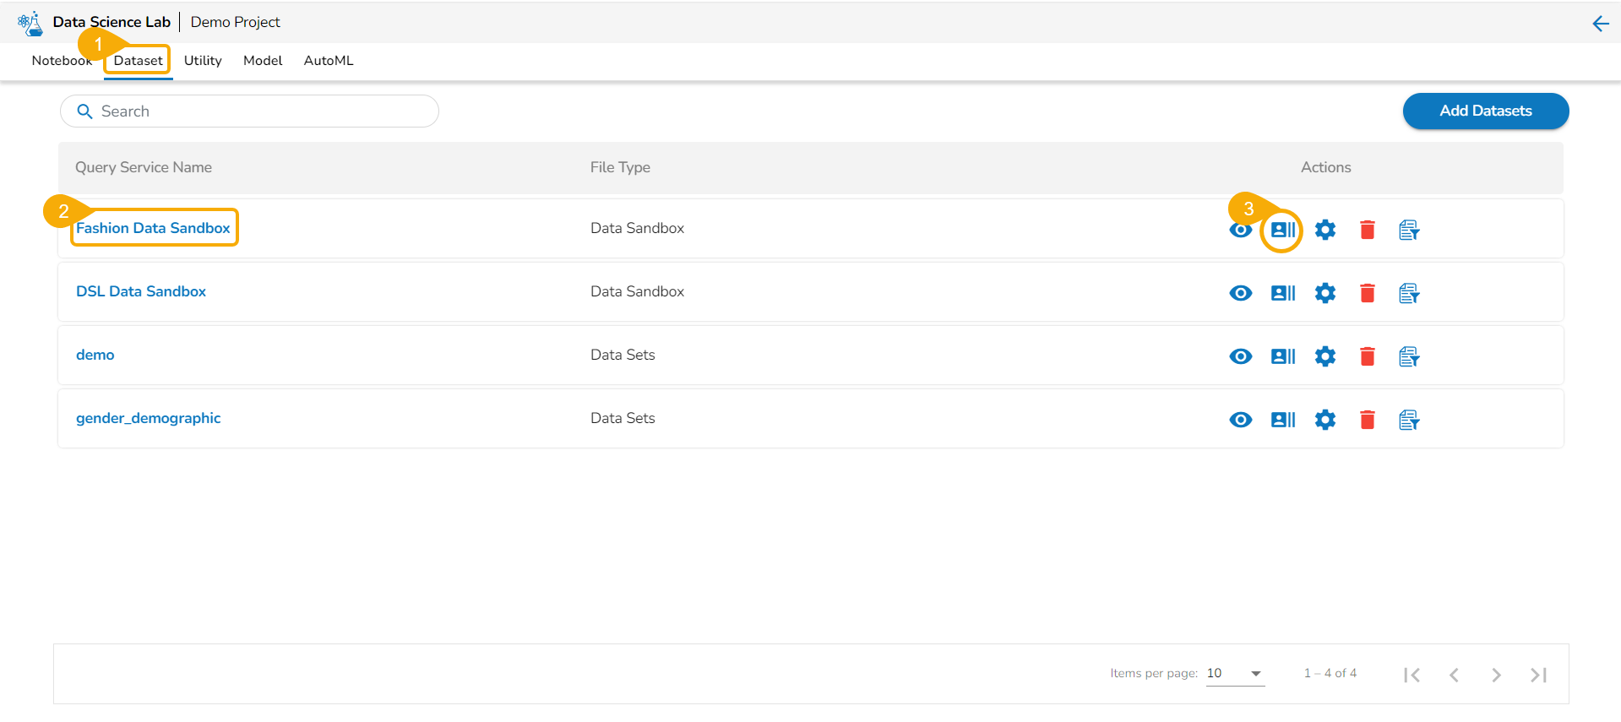Delete the Fashion Data Sandbox dataset
This screenshot has width=1621, height=722.
coord(1367,230)
